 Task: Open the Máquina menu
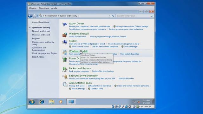pyautogui.click(x=32, y=8)
